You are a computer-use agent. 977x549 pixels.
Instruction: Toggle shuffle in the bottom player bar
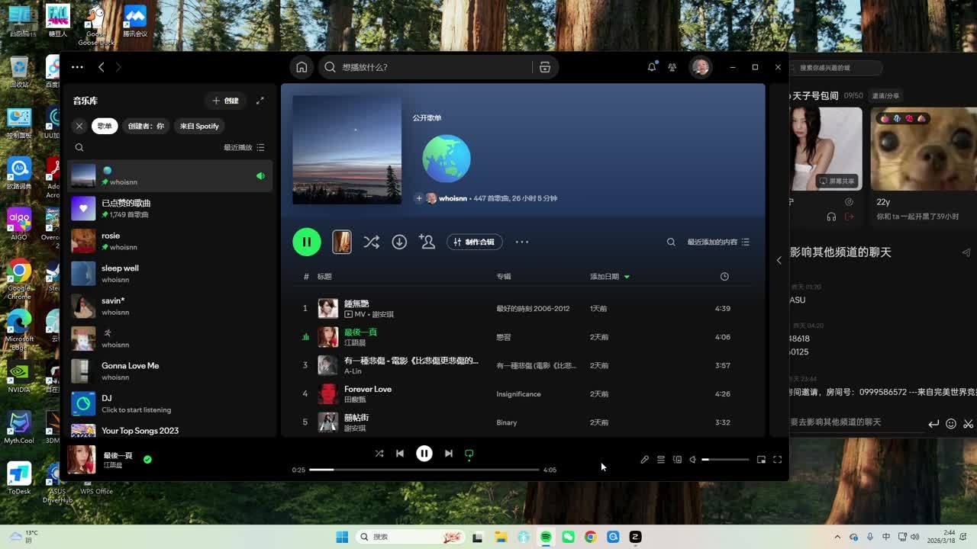point(379,454)
